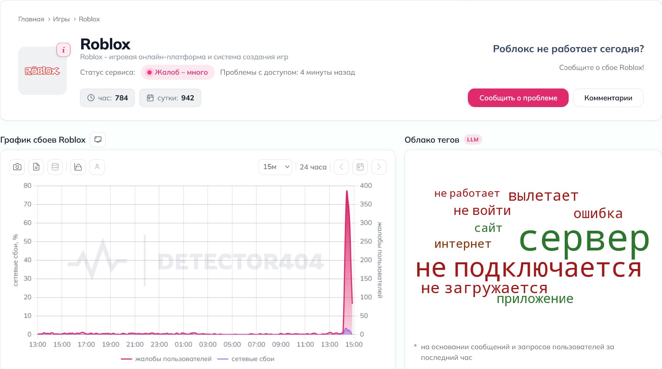Screen dimensions: 662x369
Task: Go to previous time period arrow
Action: pos(341,167)
